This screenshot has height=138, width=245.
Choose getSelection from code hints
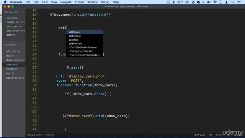(85, 43)
